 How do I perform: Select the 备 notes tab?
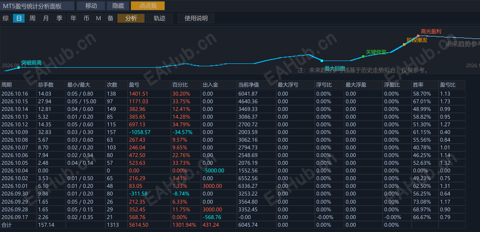coord(110,18)
